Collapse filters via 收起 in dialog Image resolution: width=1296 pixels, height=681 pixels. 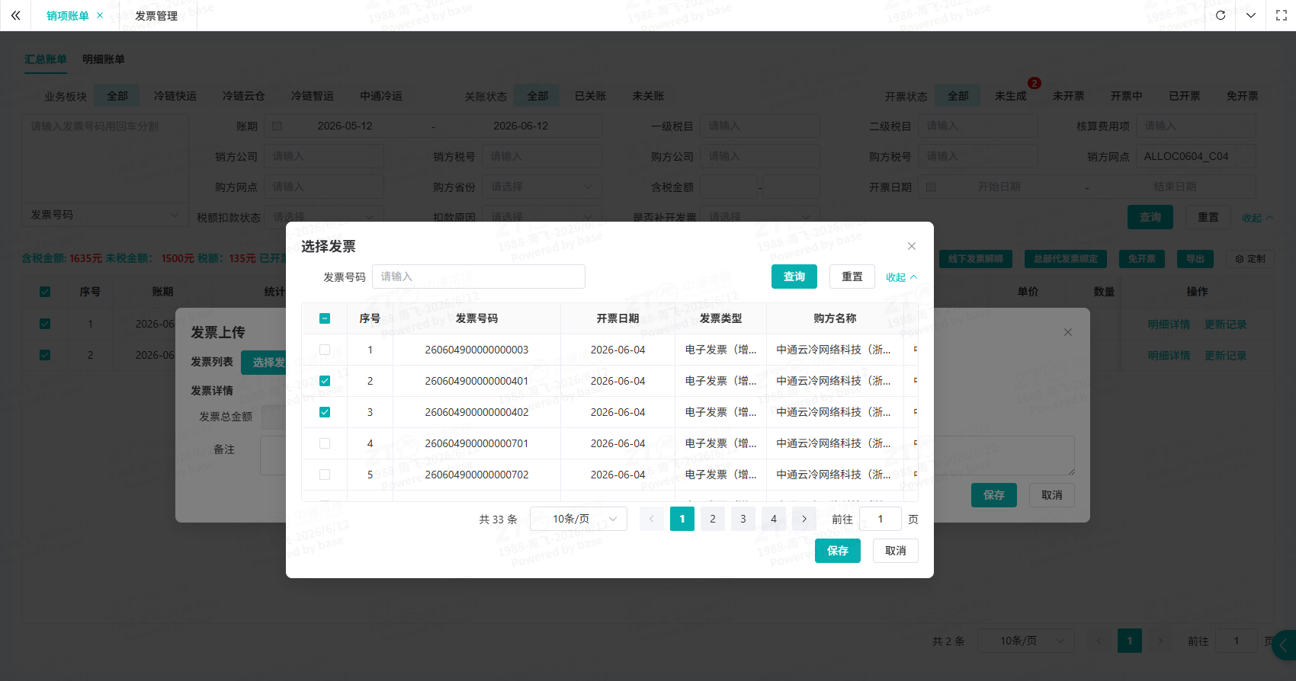[x=901, y=277]
